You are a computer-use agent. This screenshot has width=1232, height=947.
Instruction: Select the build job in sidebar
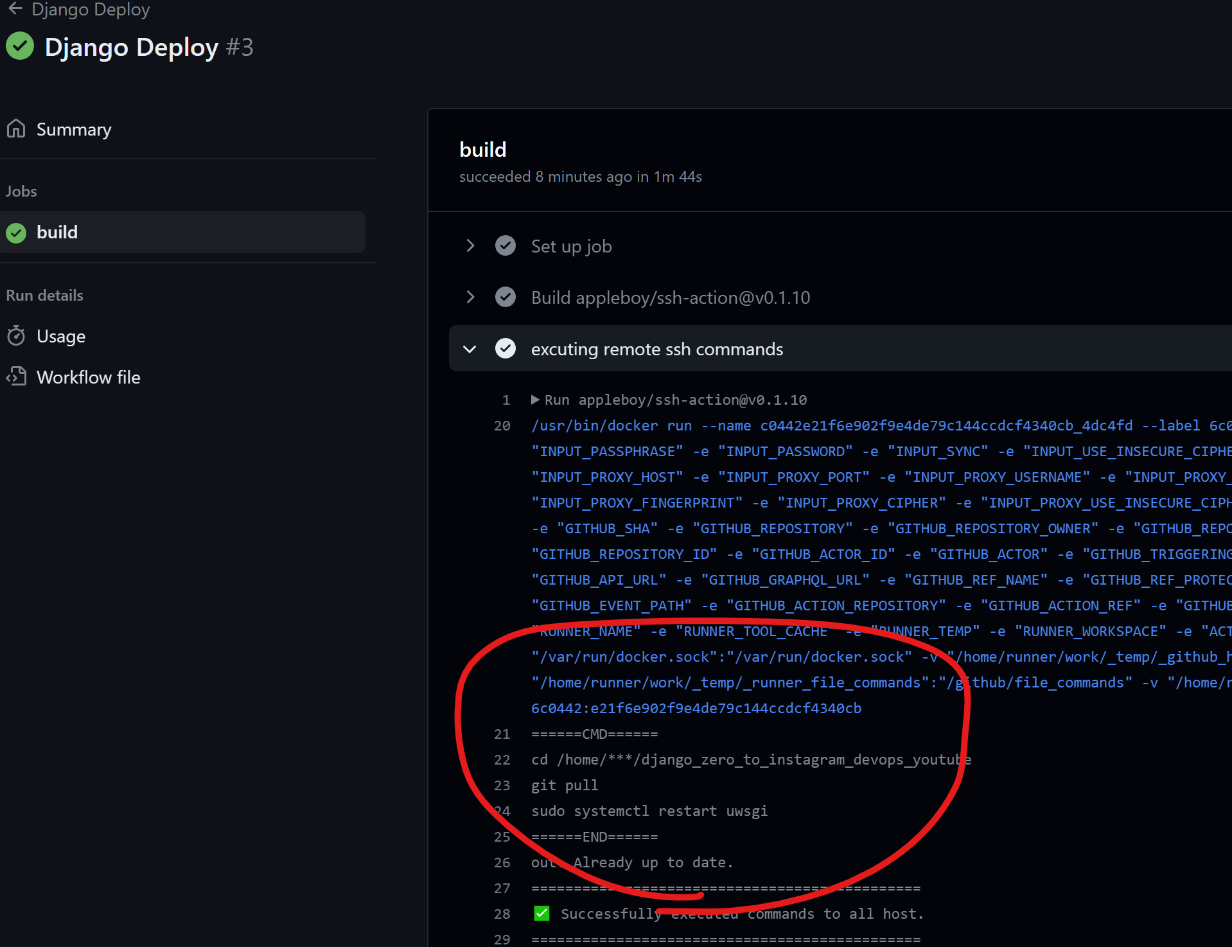(x=183, y=232)
